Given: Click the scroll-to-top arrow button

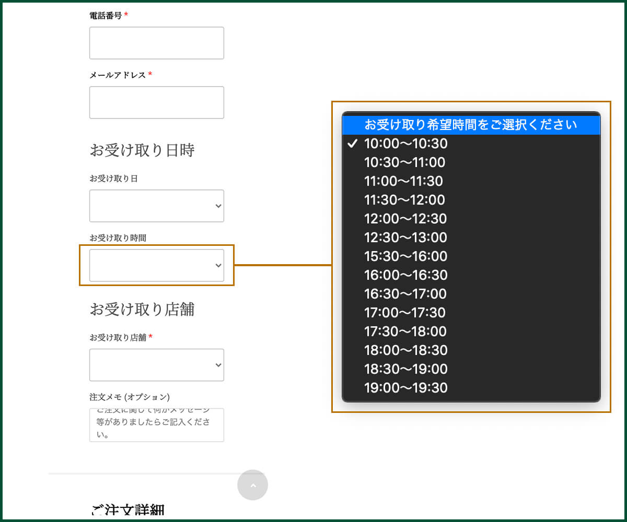Looking at the screenshot, I should pyautogui.click(x=252, y=485).
